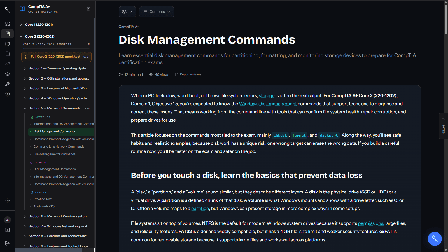Click the Disk Management Commands page title
The height and width of the screenshot is (252, 448).
pos(207,40)
